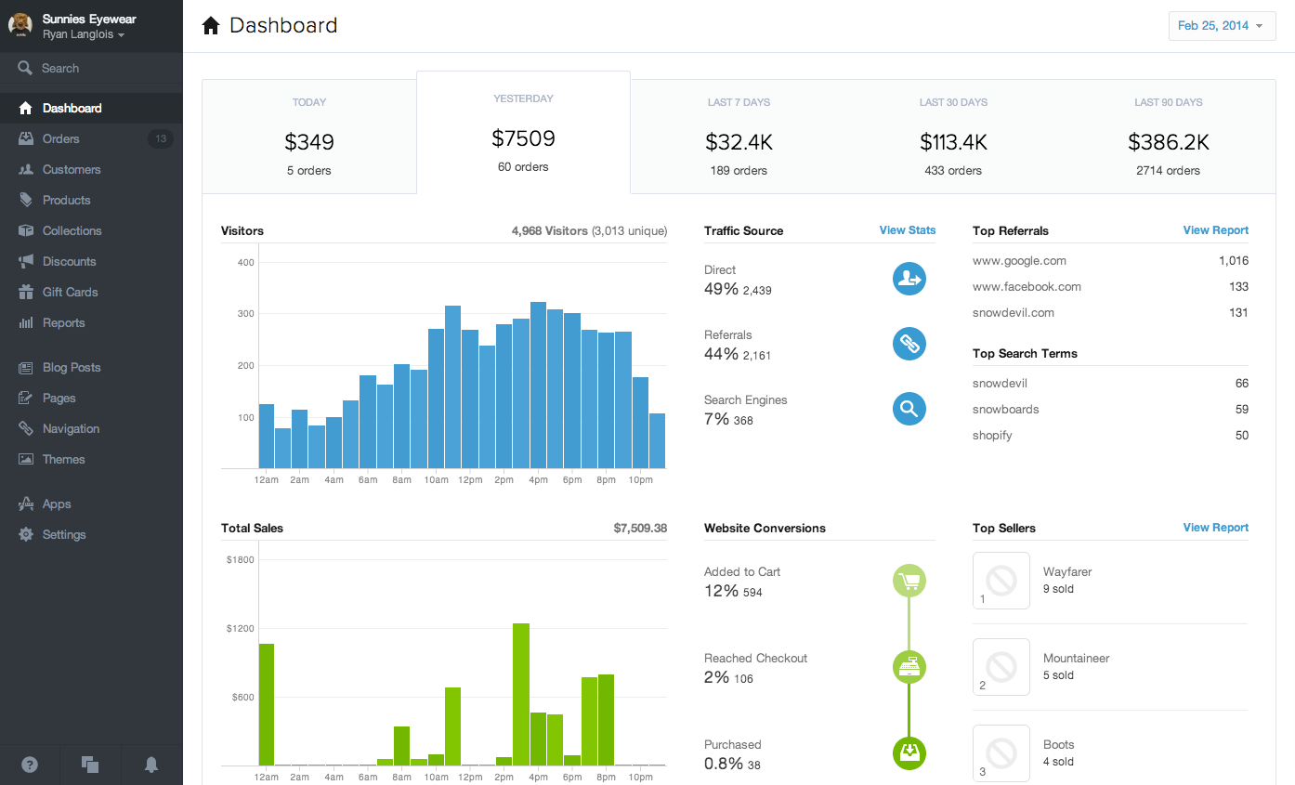Click the Reports bar chart icon

(25, 322)
